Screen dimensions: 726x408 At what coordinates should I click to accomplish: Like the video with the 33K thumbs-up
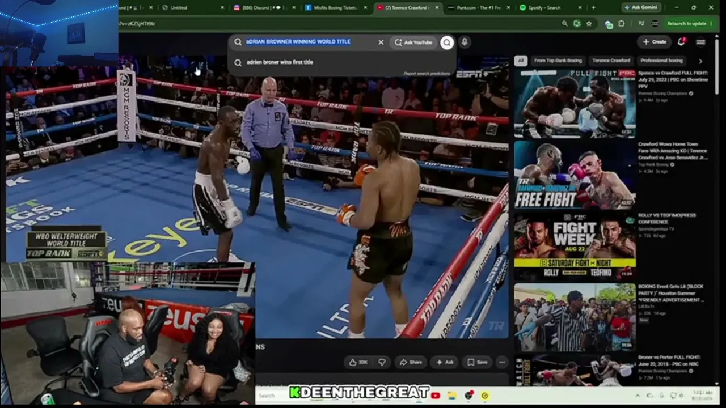click(358, 362)
